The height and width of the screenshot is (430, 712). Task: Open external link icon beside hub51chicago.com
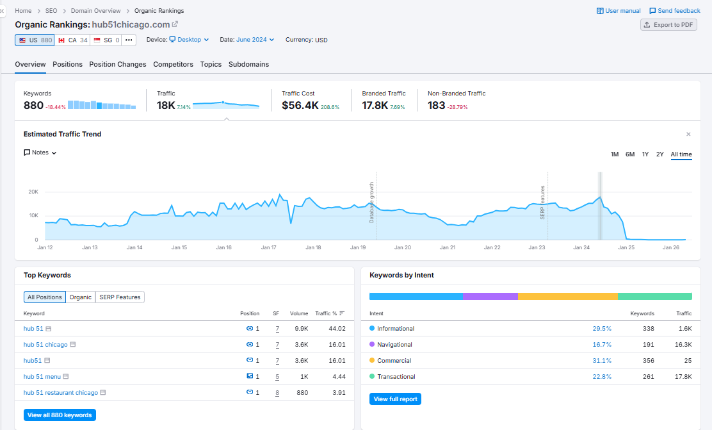(x=175, y=24)
